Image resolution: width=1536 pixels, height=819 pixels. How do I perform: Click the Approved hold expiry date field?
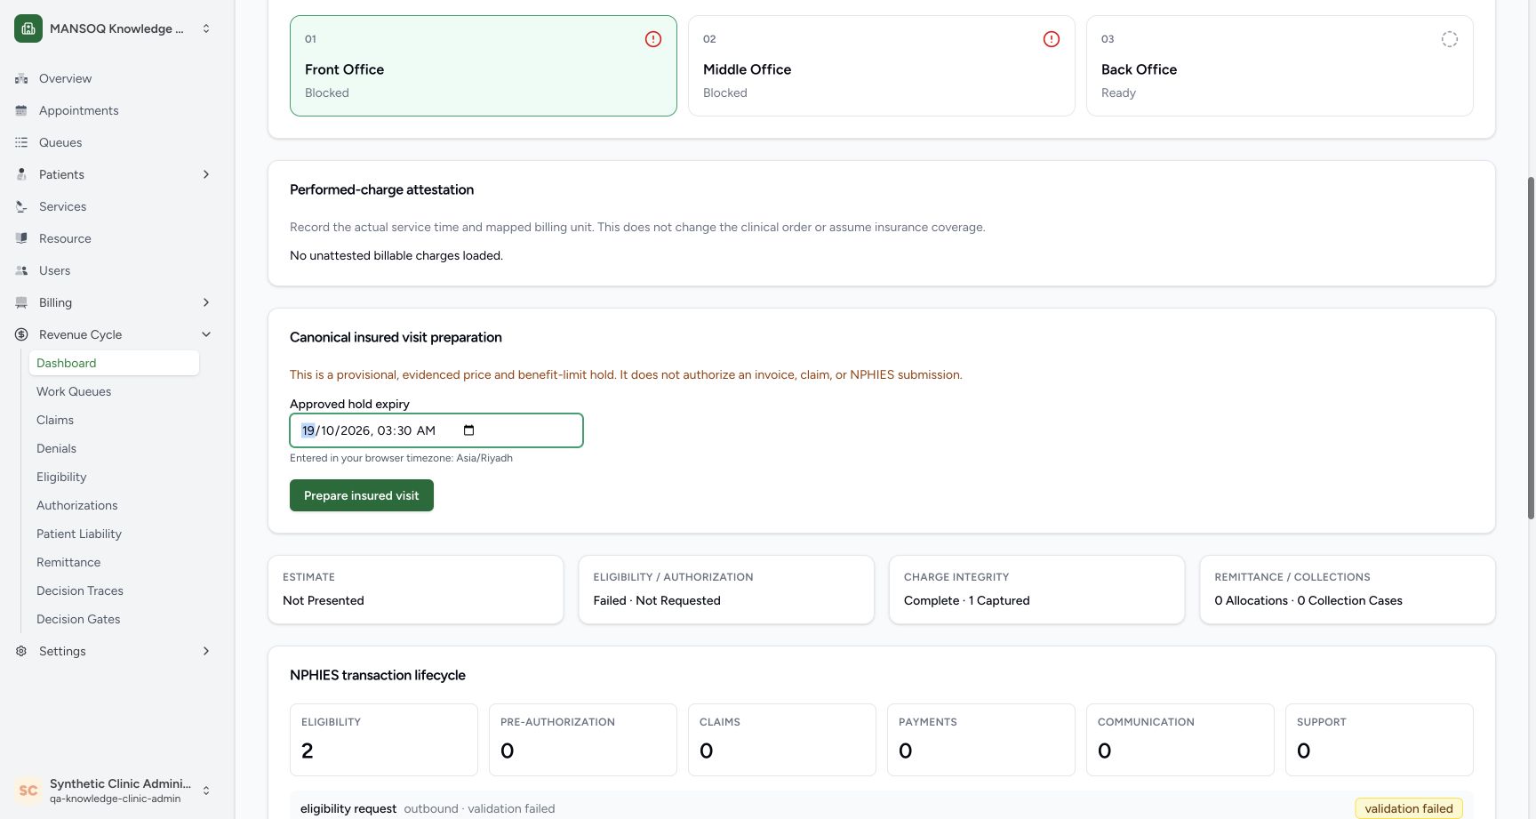[x=436, y=430]
